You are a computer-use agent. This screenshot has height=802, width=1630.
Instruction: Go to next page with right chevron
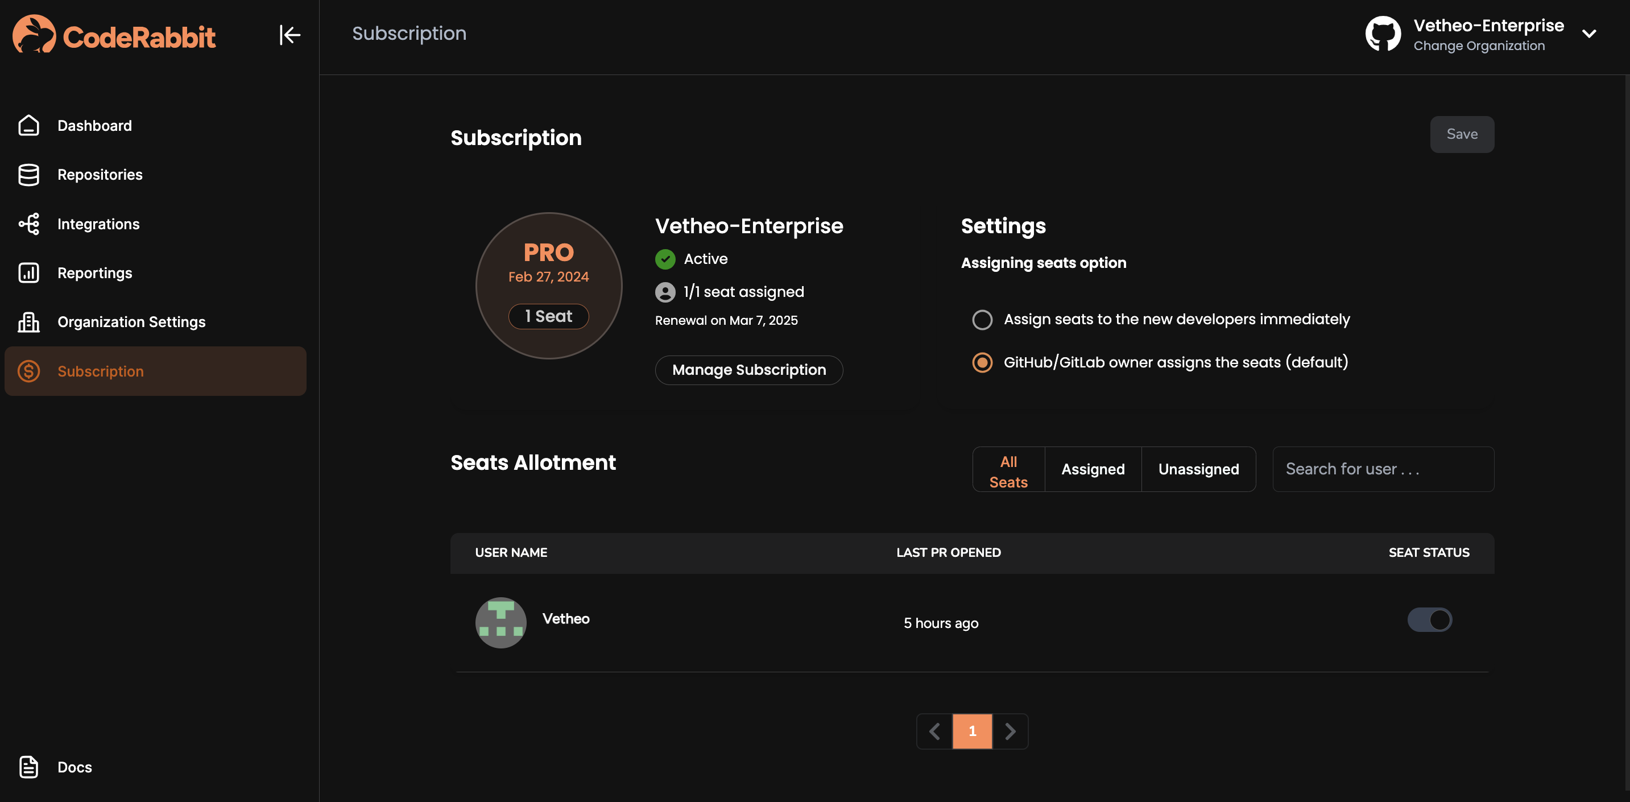click(x=1010, y=731)
